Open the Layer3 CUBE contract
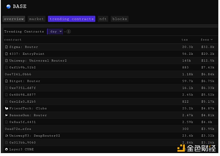 pyautogui.click(x=22, y=149)
